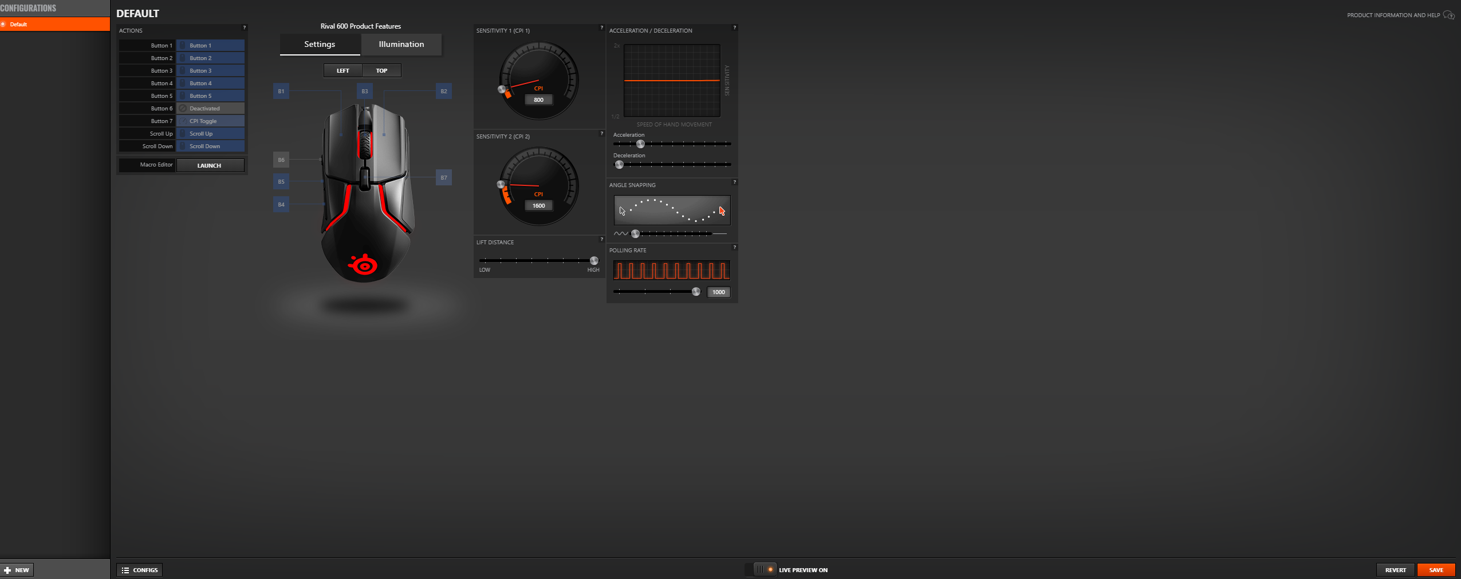Open the Button 5 action assignment
This screenshot has width=1461, height=579.
(210, 96)
